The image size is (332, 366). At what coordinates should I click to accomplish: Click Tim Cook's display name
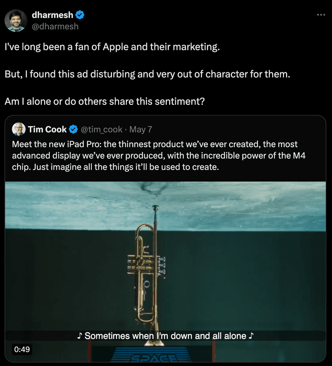pos(46,129)
